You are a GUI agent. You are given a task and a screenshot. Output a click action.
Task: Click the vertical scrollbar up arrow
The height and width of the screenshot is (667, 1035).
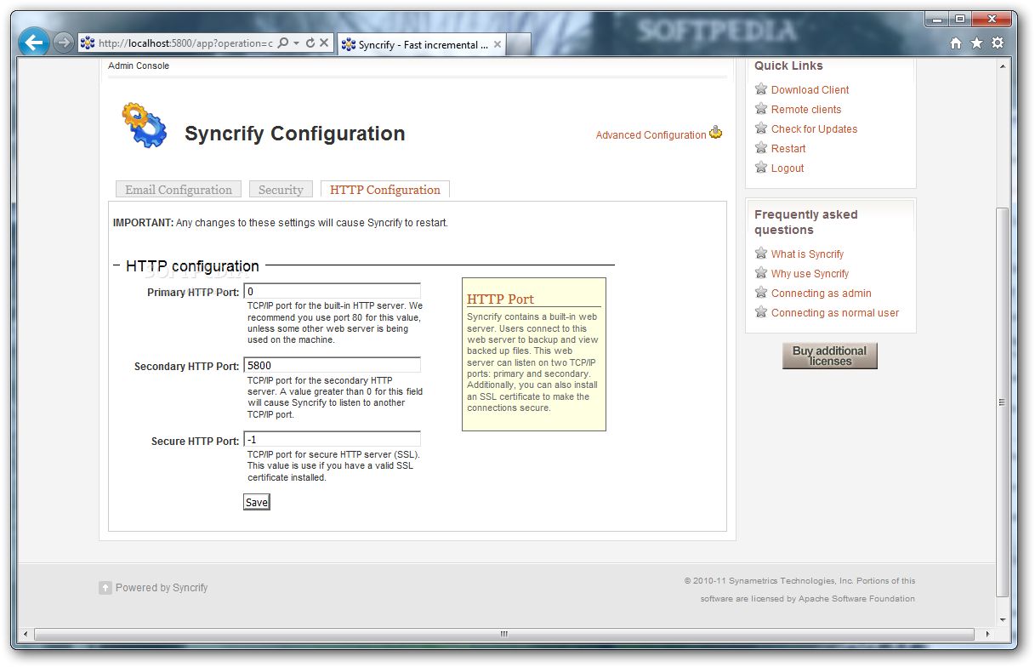point(1002,65)
